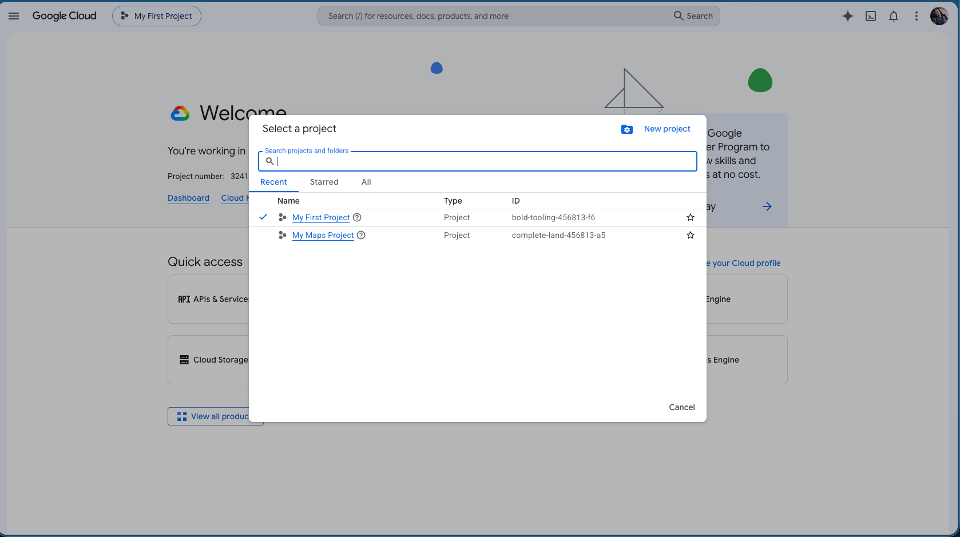The image size is (960, 537).
Task: Click the project icon beside My Maps Project
Action: (x=282, y=235)
